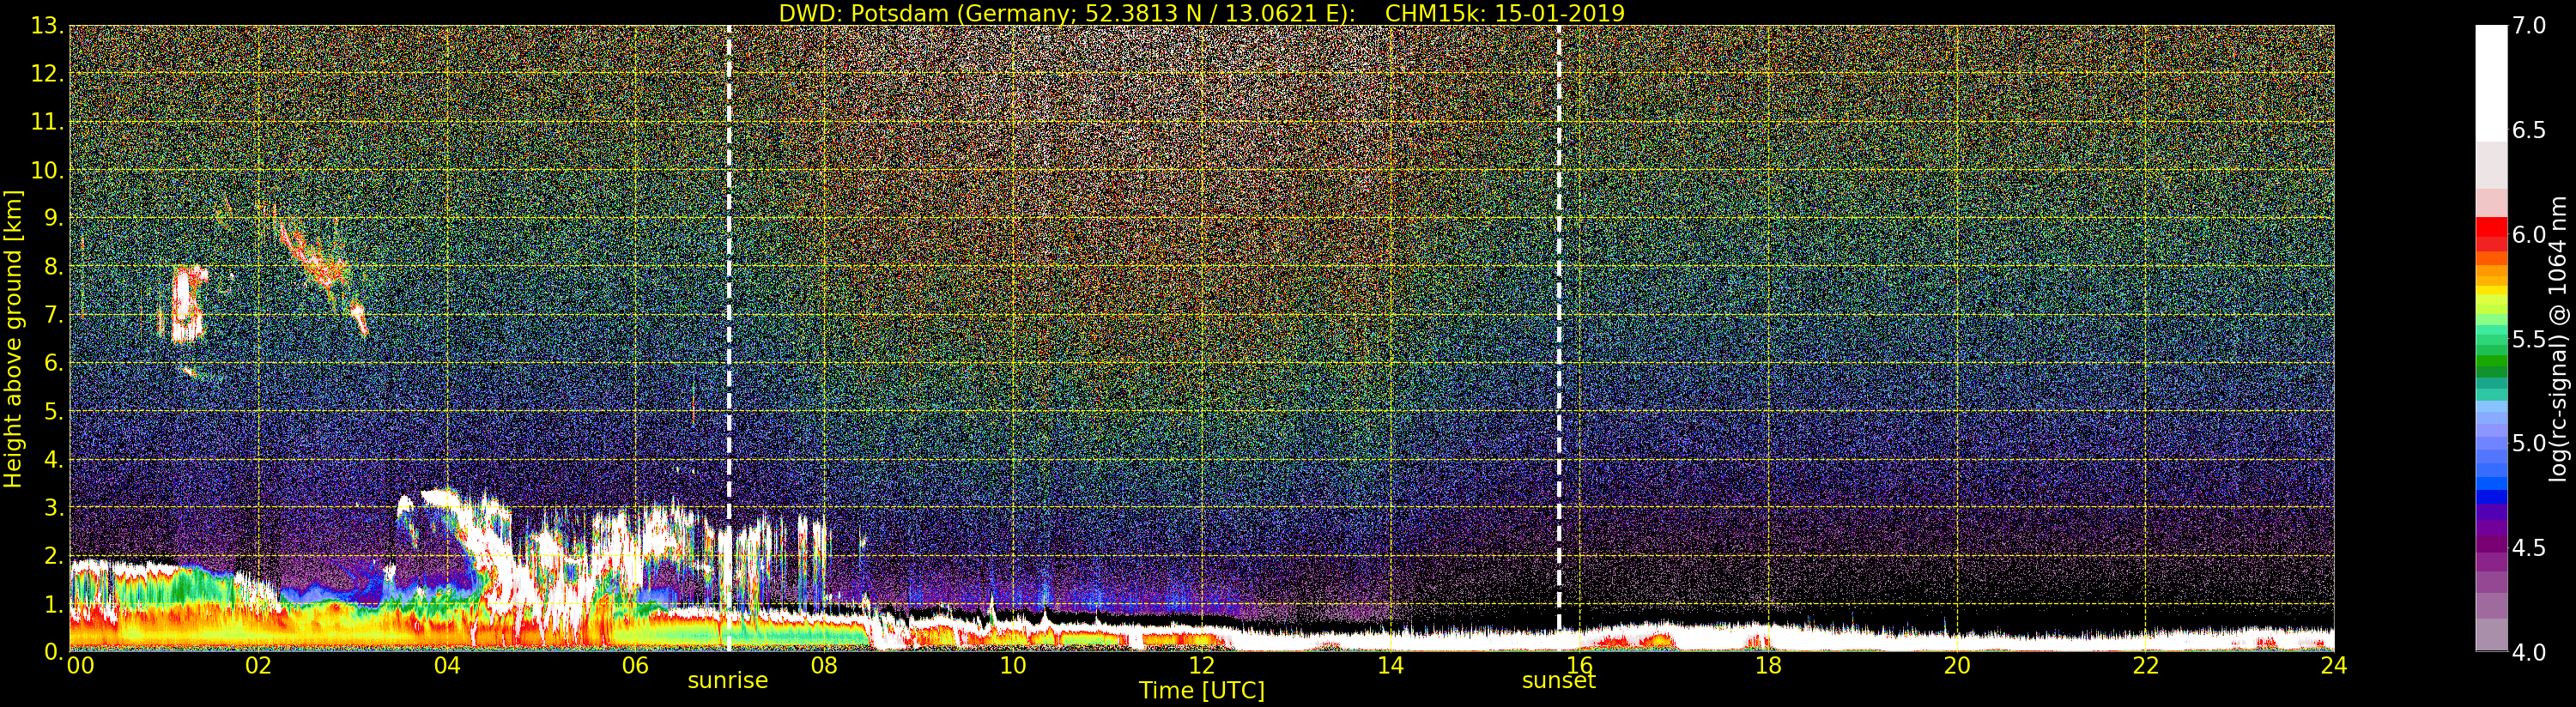Click the colorbar tick label '7.0'
Screen dimensions: 2576x707
point(2529,26)
